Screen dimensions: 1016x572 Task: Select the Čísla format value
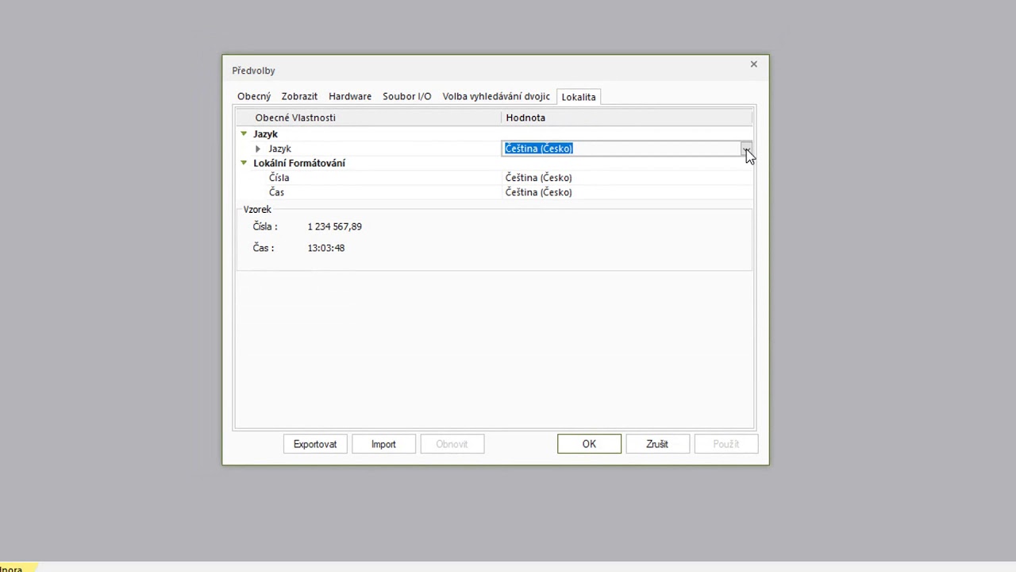pyautogui.click(x=539, y=178)
